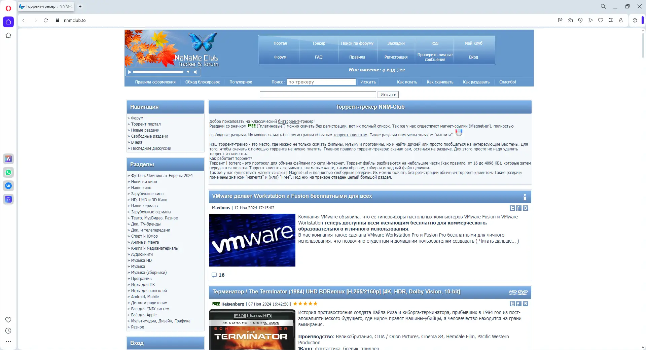Viewport: 646px width, 350px height.
Task: Open Easy Setup sliders icon
Action: click(611, 20)
